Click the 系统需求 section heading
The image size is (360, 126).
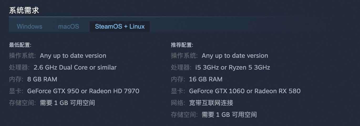(x=24, y=10)
